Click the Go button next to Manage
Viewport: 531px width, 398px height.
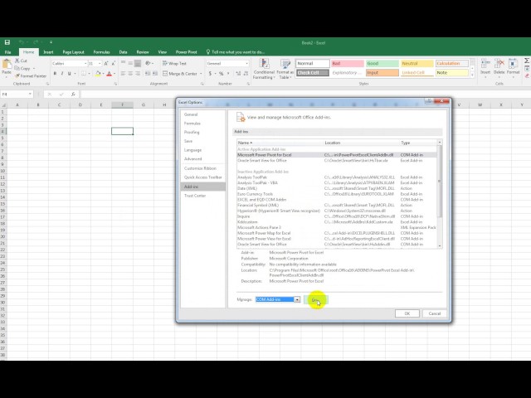316,299
